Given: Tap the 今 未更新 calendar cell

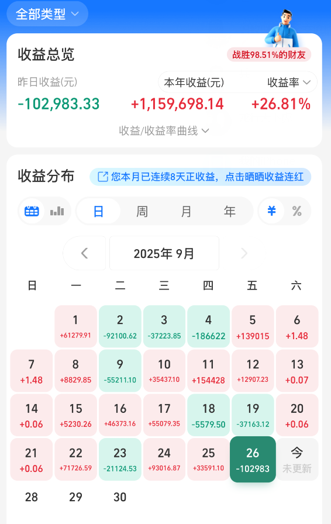Looking at the screenshot, I should tap(297, 460).
